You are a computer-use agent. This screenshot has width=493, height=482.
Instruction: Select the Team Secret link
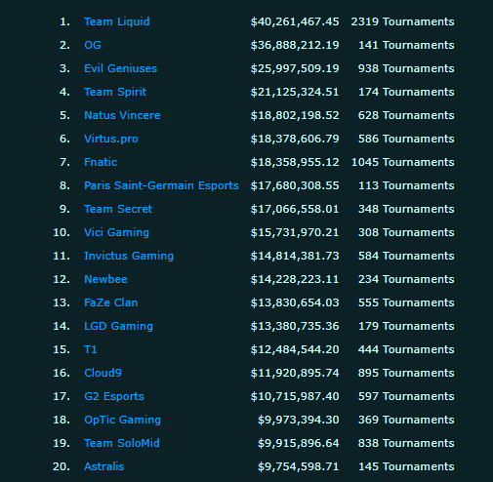pos(118,209)
